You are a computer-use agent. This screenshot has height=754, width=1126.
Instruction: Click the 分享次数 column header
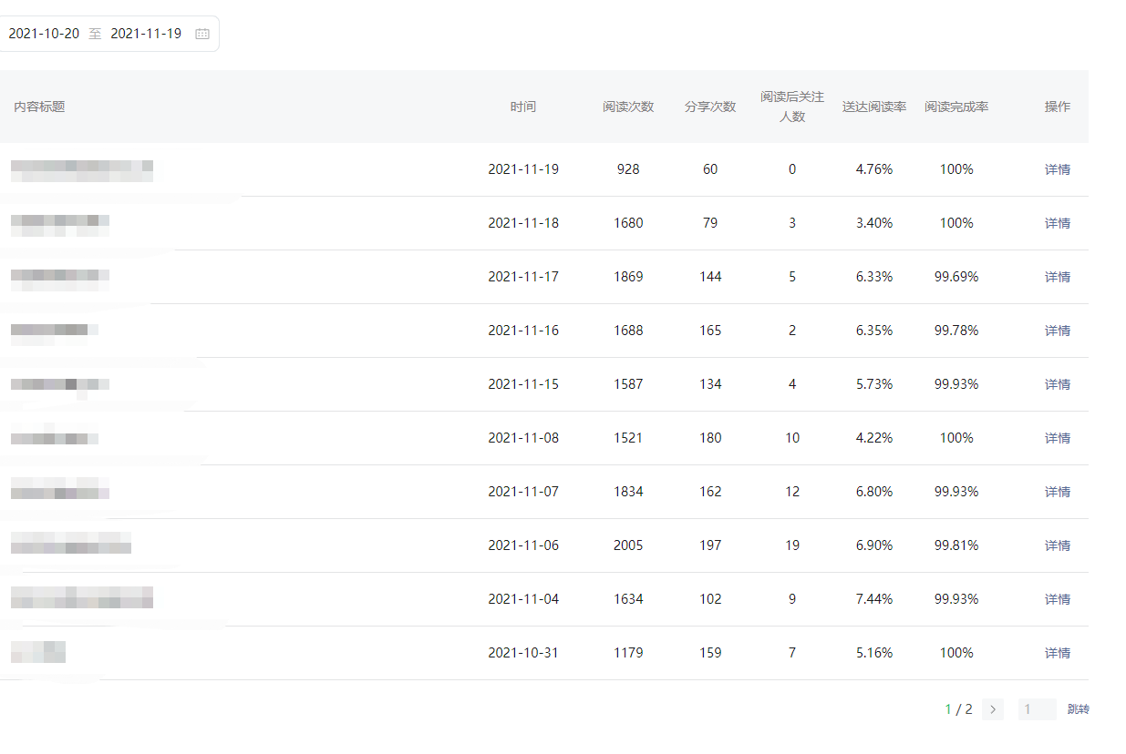click(x=710, y=107)
